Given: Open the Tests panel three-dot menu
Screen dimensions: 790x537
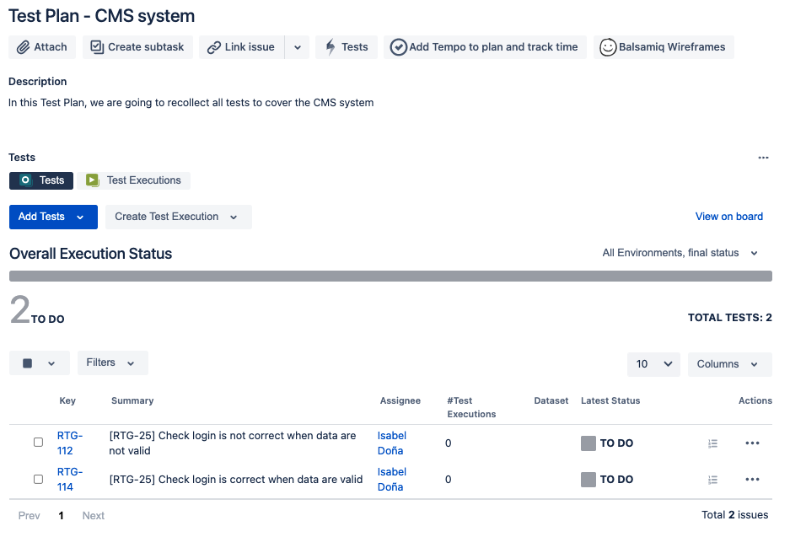Looking at the screenshot, I should (x=763, y=158).
